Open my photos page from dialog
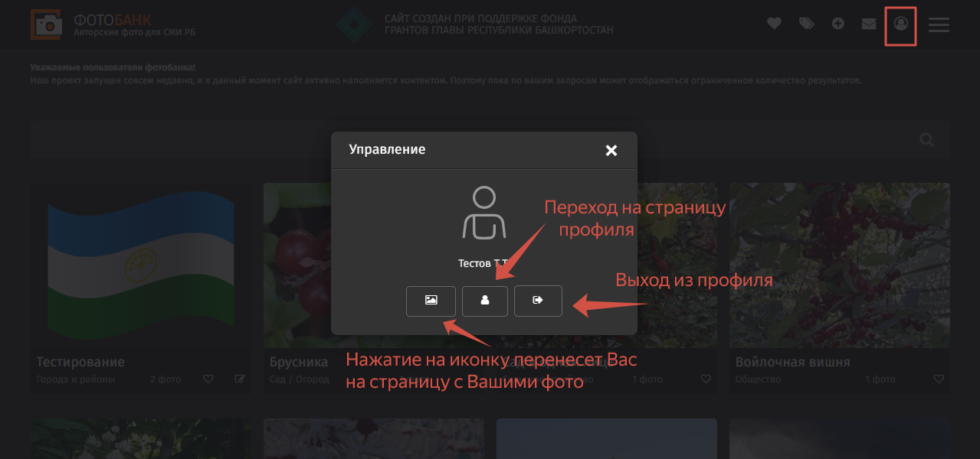This screenshot has height=459, width=980. pyautogui.click(x=431, y=301)
